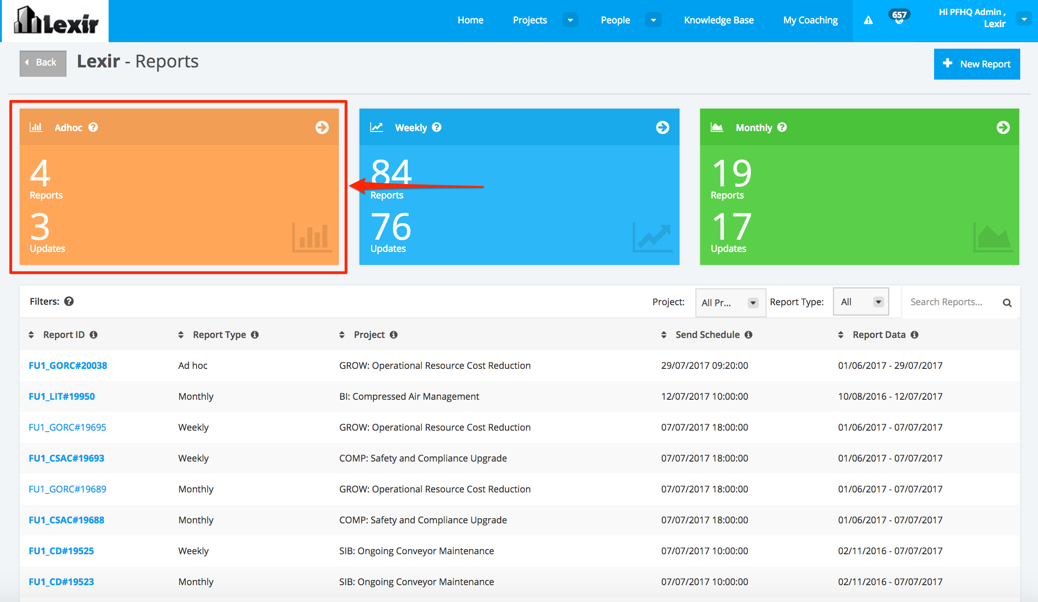Screen dimensions: 1038x602
Task: Click the New Report button
Action: click(x=977, y=64)
